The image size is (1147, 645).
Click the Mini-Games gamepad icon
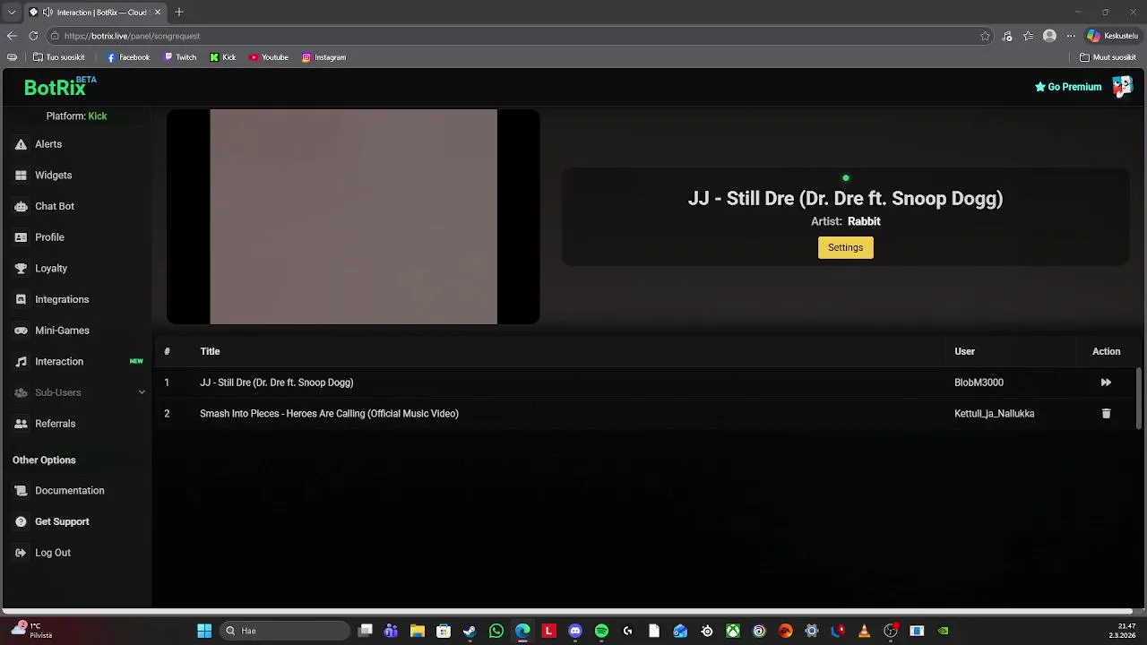click(21, 331)
